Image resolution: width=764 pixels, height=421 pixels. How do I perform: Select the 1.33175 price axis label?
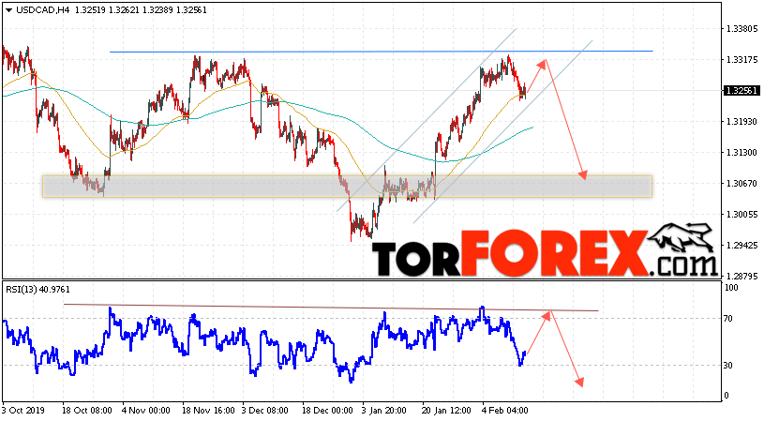coord(742,59)
